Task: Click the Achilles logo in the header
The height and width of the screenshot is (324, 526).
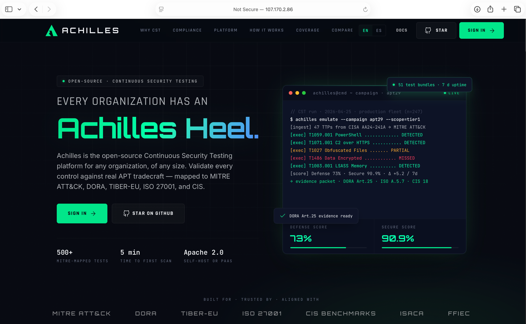Action: point(82,30)
